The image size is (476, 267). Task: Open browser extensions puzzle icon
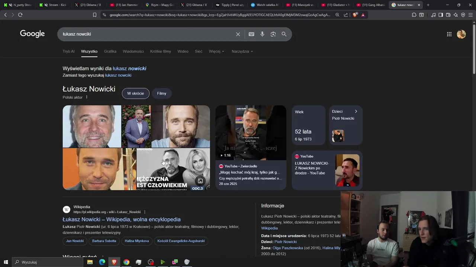(414, 15)
